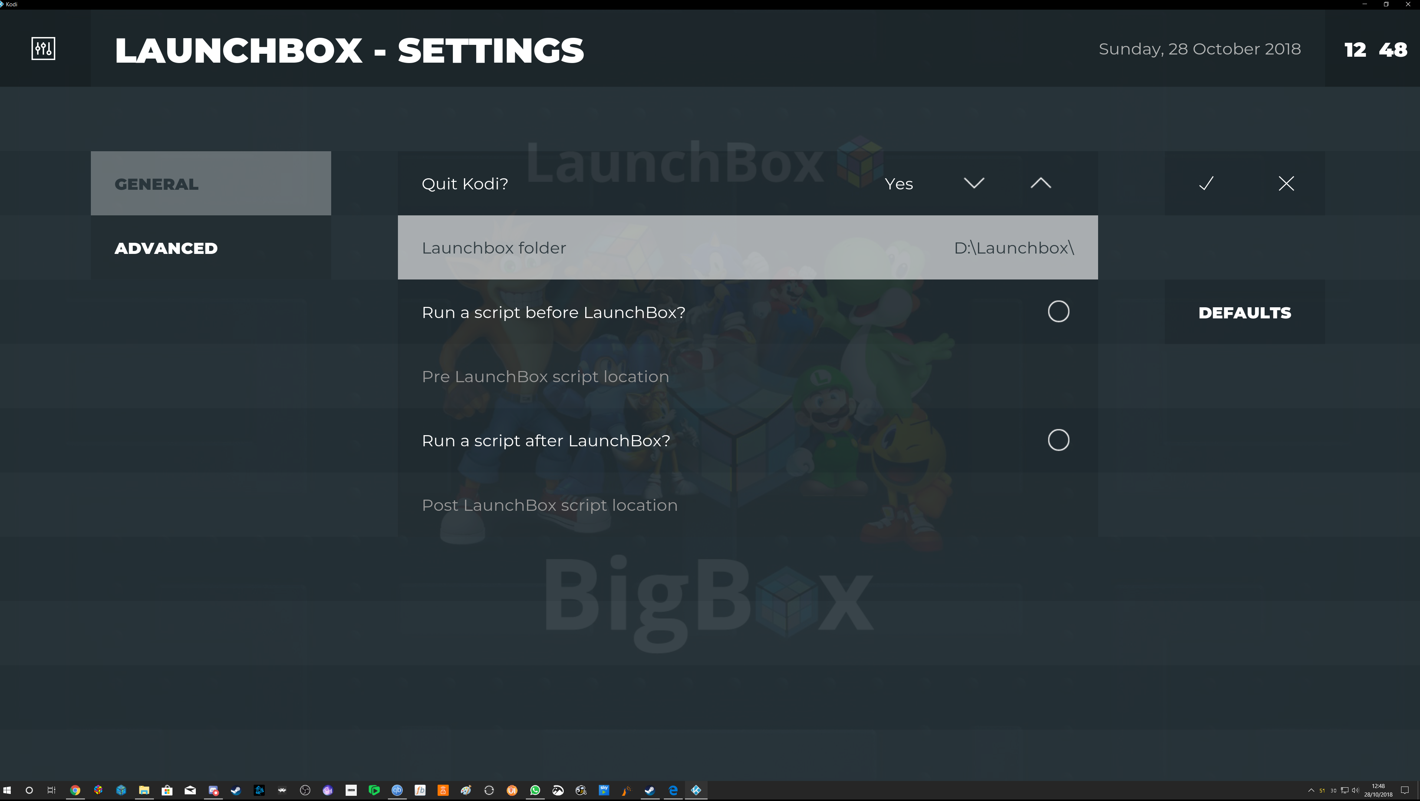Confirm settings with the checkmark button
1420x801 pixels.
(x=1206, y=183)
